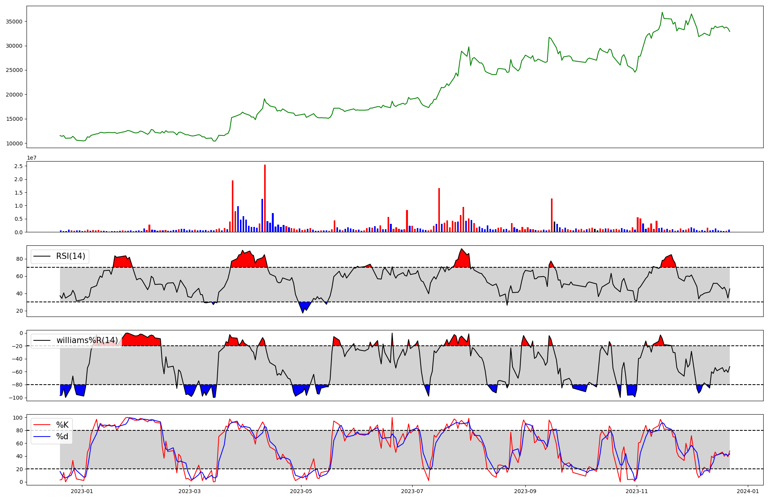Screen dimensions: 769x500
Task: Click the 10000 price axis label
Action: [14, 143]
